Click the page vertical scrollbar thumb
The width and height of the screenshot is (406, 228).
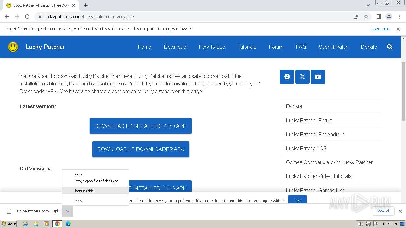tap(403, 91)
